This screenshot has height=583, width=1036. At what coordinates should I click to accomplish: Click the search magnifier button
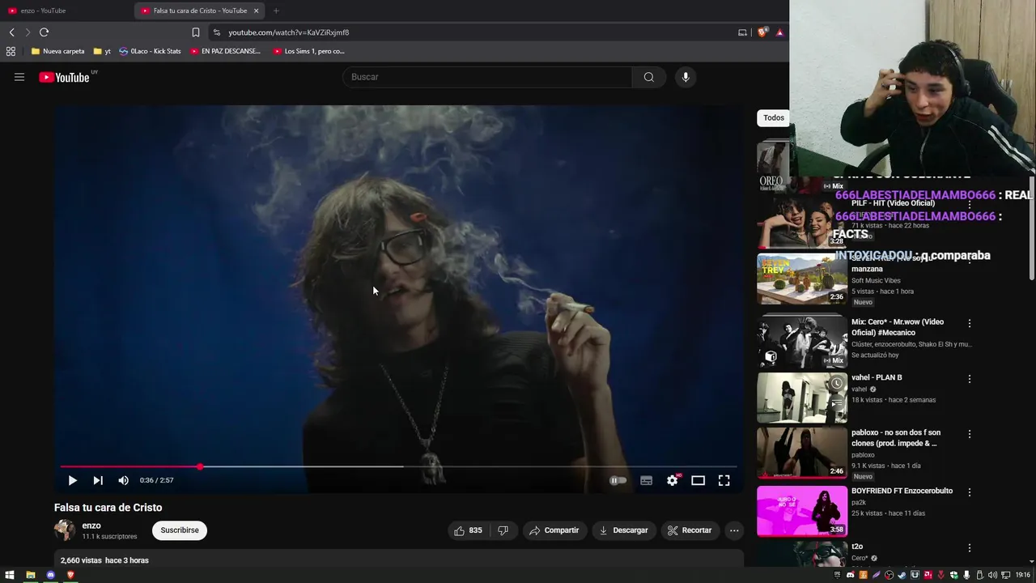coord(648,77)
